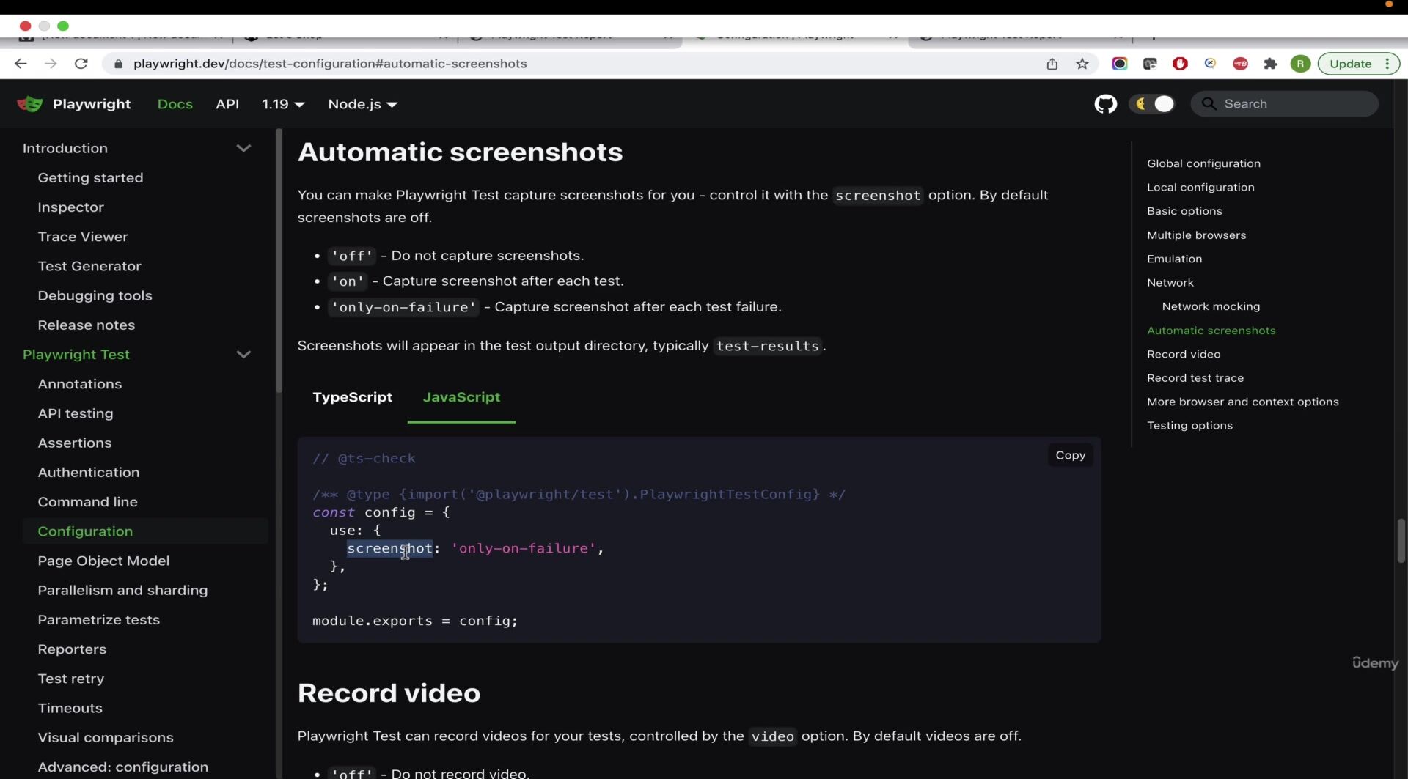Viewport: 1408px width, 779px height.
Task: Click the Playwright masks logo
Action: pyautogui.click(x=29, y=104)
